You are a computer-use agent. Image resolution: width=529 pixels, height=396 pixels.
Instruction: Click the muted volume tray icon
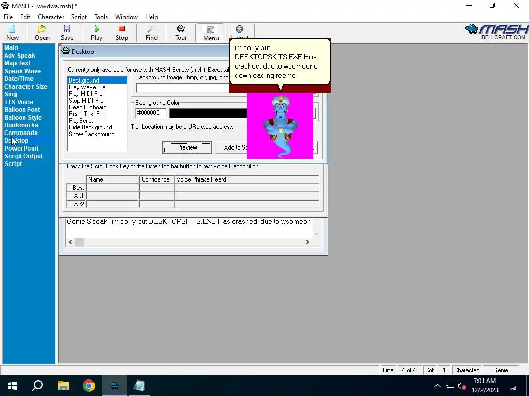pos(462,386)
